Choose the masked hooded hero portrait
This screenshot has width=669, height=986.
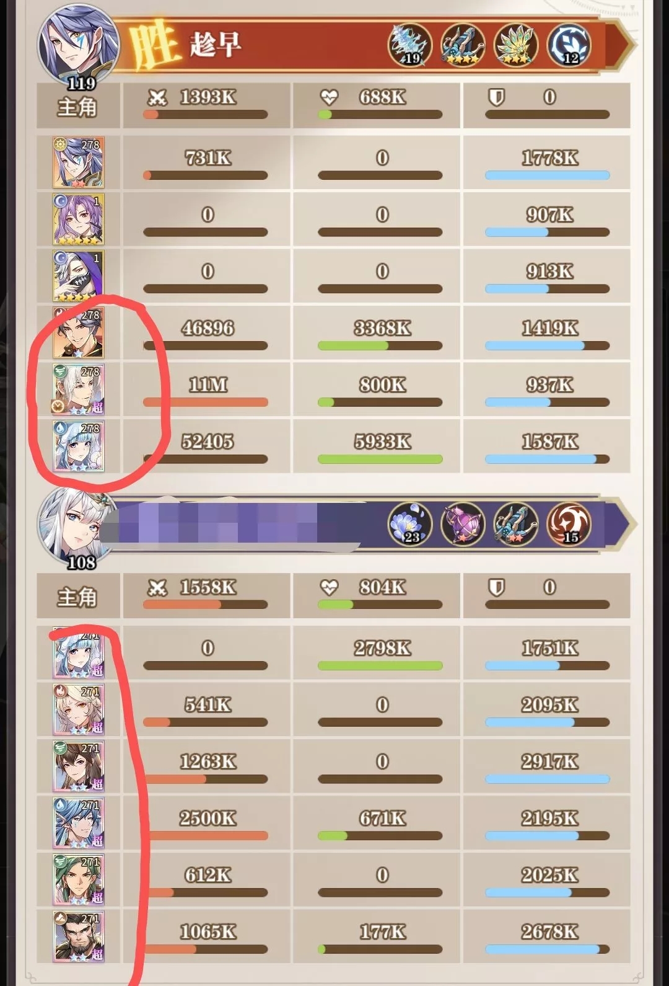79,276
